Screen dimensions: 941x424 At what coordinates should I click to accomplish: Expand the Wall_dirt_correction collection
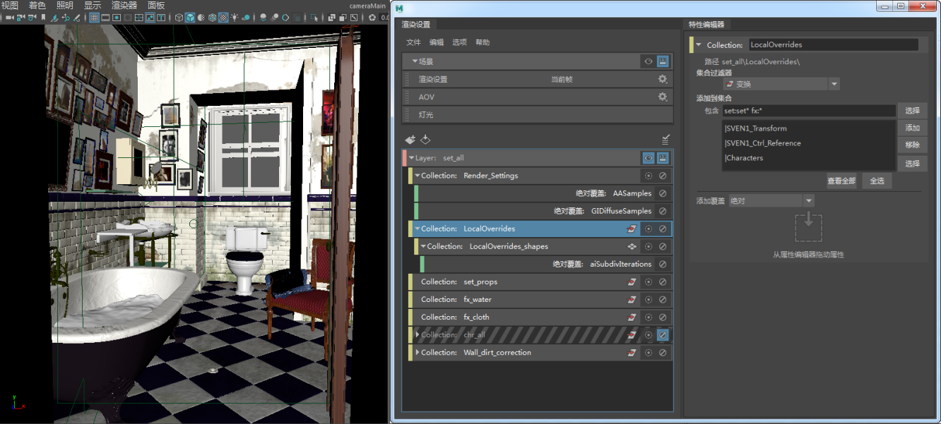pos(418,353)
